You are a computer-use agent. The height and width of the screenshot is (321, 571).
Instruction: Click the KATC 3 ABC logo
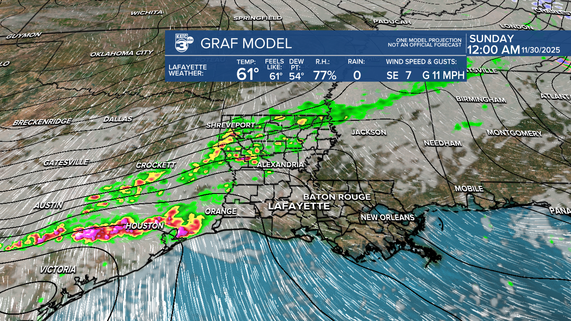183,43
